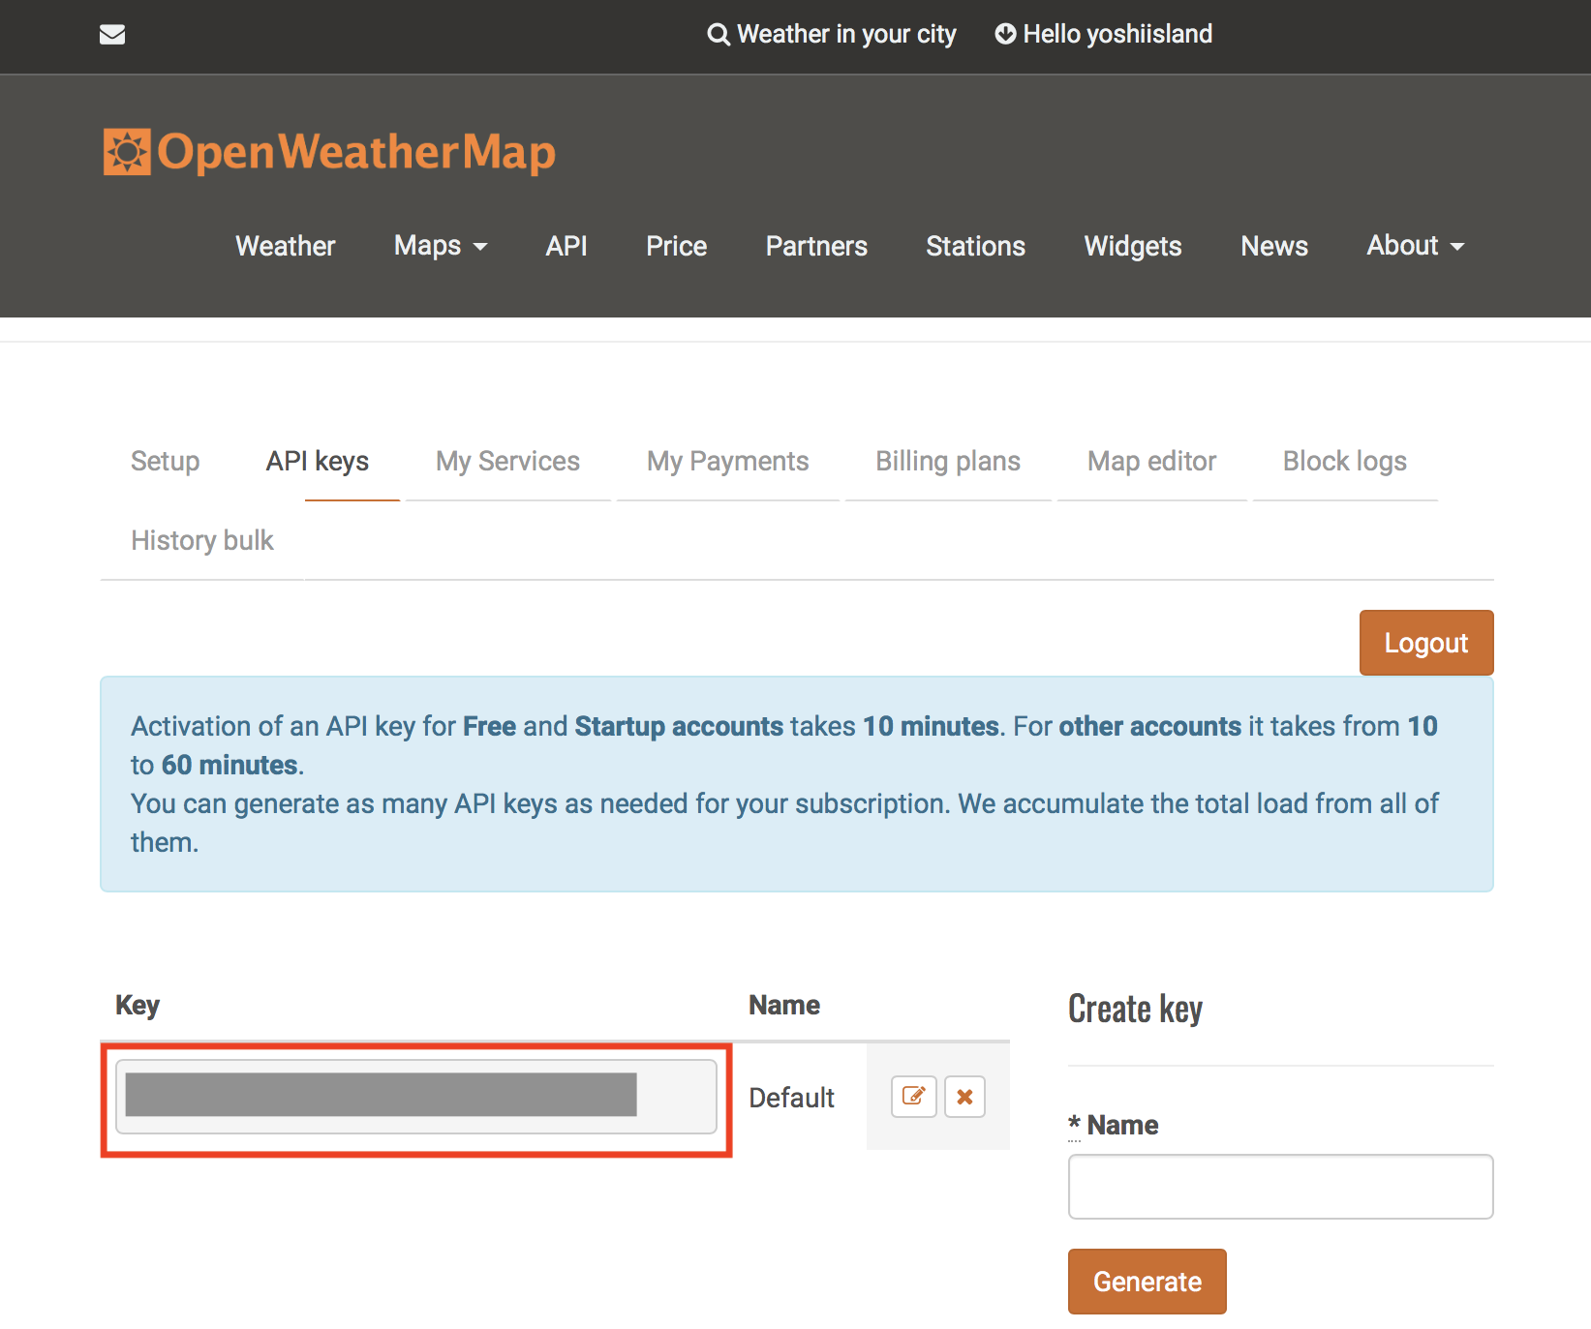Open the Widgets page
The width and height of the screenshot is (1591, 1329).
pyautogui.click(x=1133, y=246)
